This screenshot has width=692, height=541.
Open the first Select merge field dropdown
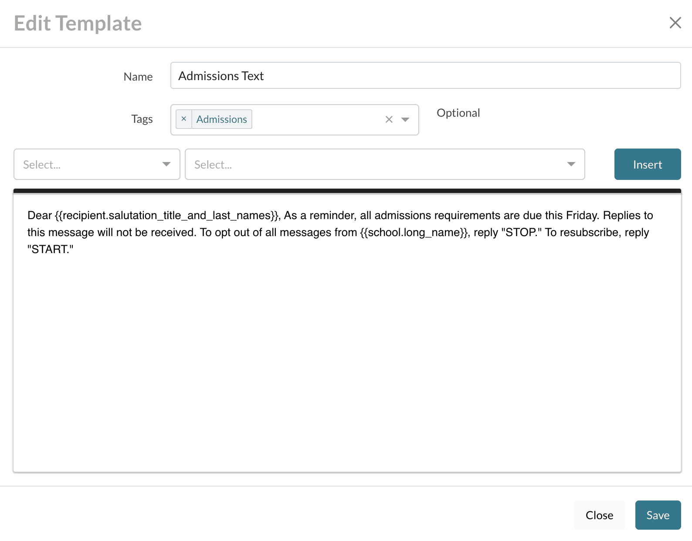pyautogui.click(x=97, y=164)
